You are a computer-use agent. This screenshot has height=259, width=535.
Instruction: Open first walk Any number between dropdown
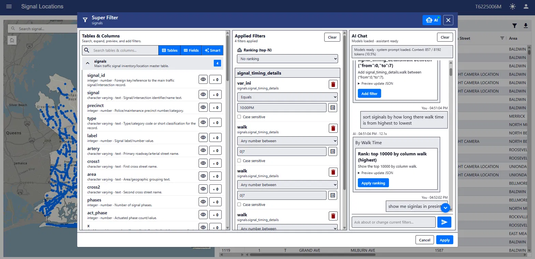point(287,141)
